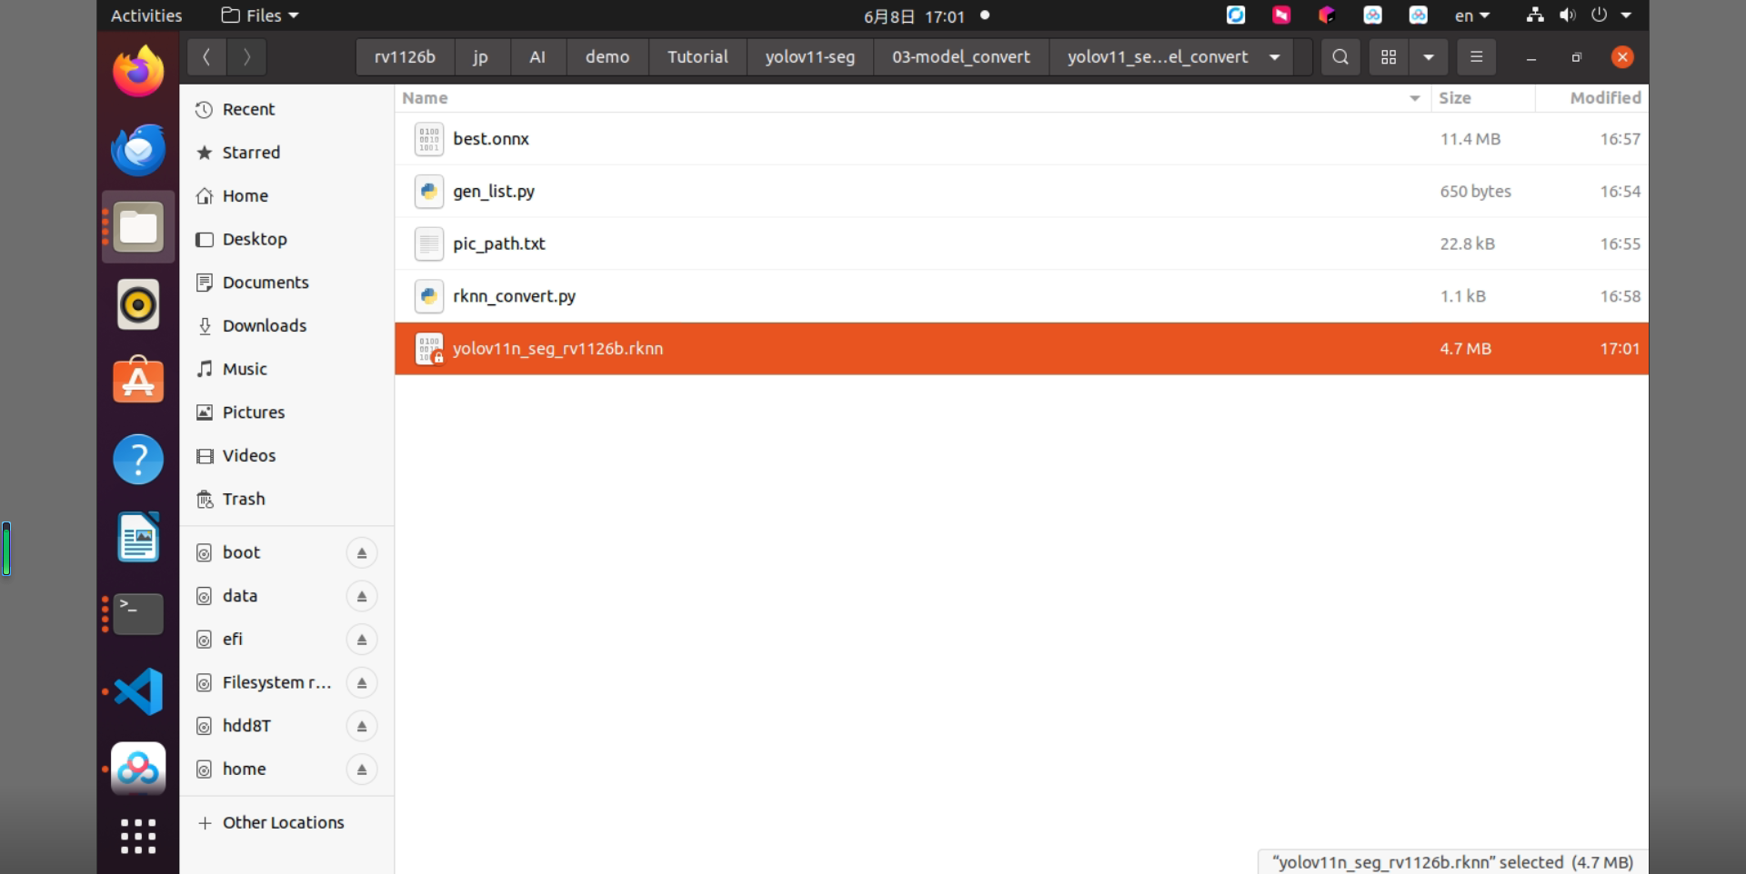Jump to the 03-model_convert breadcrumb
Screen dimensions: 1746x874
click(x=961, y=57)
